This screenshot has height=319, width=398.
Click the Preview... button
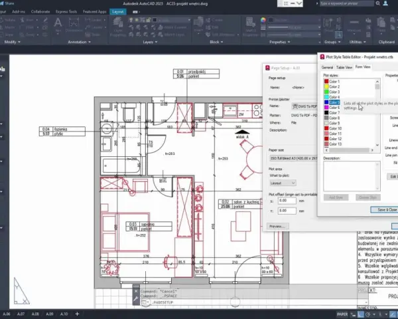(x=277, y=226)
